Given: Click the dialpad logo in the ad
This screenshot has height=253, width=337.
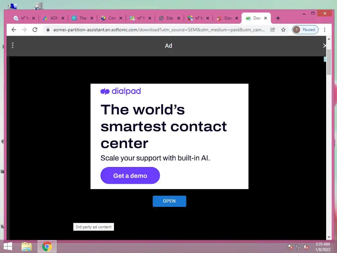Looking at the screenshot, I should [x=120, y=91].
